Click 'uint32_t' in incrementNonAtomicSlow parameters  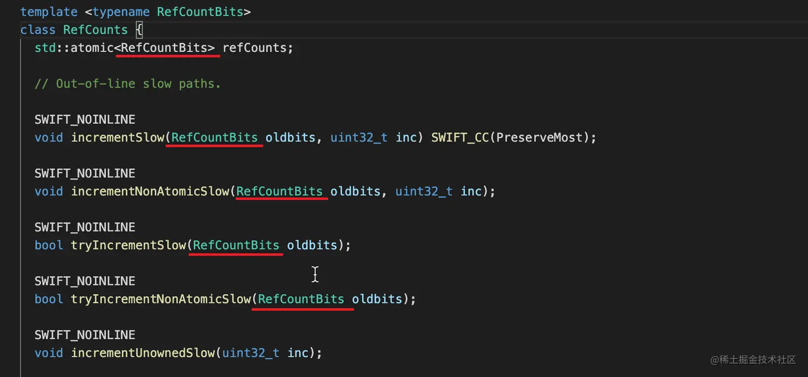coord(424,191)
